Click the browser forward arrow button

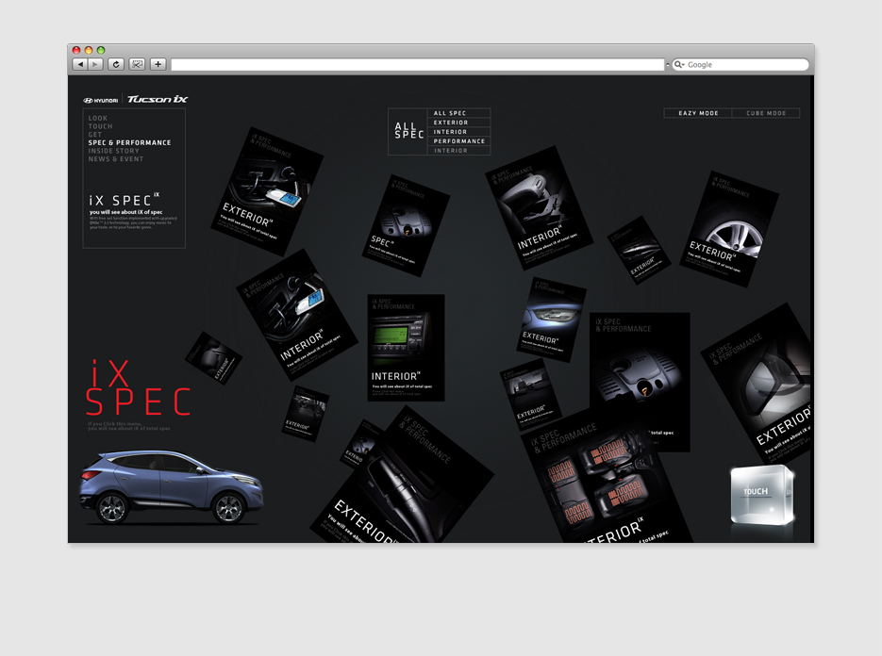point(95,65)
